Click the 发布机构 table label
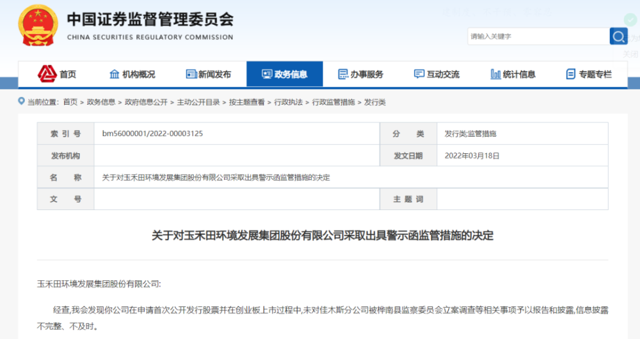 (x=66, y=156)
